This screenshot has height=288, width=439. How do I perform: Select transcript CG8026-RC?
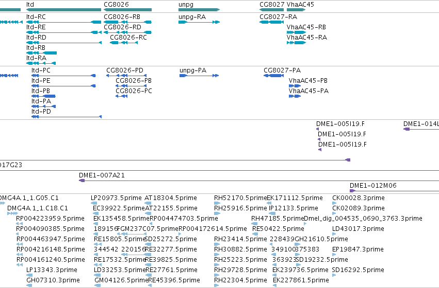pyautogui.click(x=128, y=38)
